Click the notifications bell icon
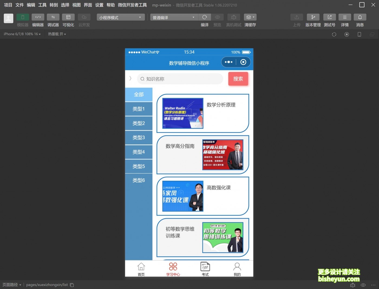This screenshot has width=379, height=289. tap(360, 17)
